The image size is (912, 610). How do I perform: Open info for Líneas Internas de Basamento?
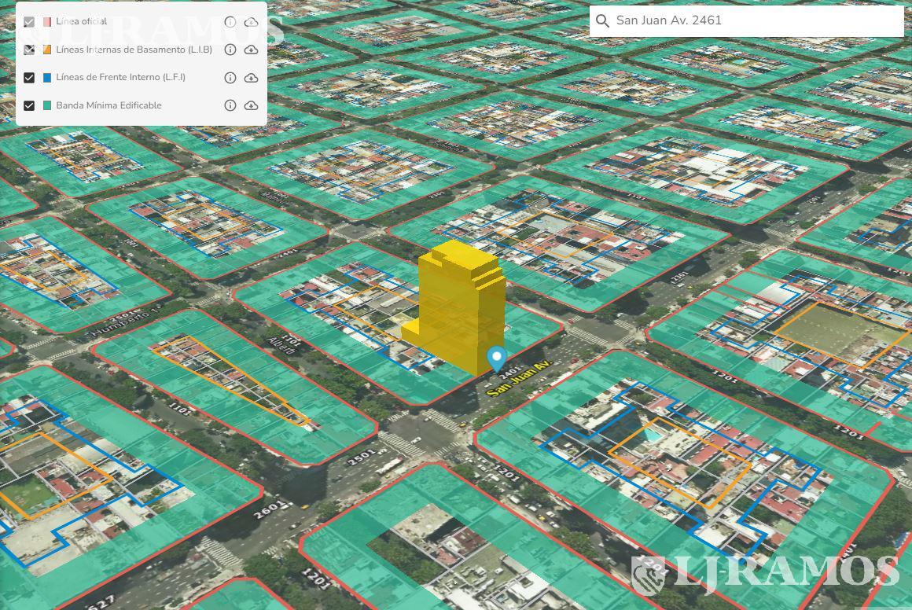coord(230,50)
